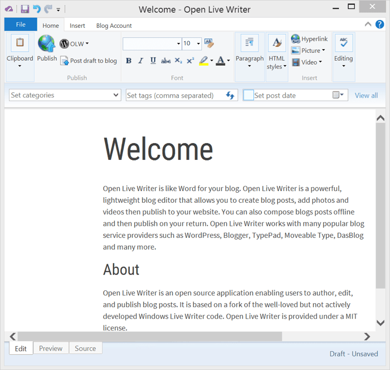
Task: Insert a Hyperlink from the ribbon
Action: pyautogui.click(x=309, y=39)
